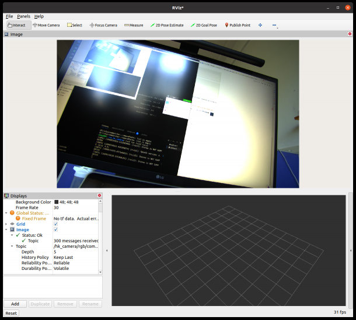Click the blue plus add-tool icon
The image size is (356, 320).
pos(260,25)
